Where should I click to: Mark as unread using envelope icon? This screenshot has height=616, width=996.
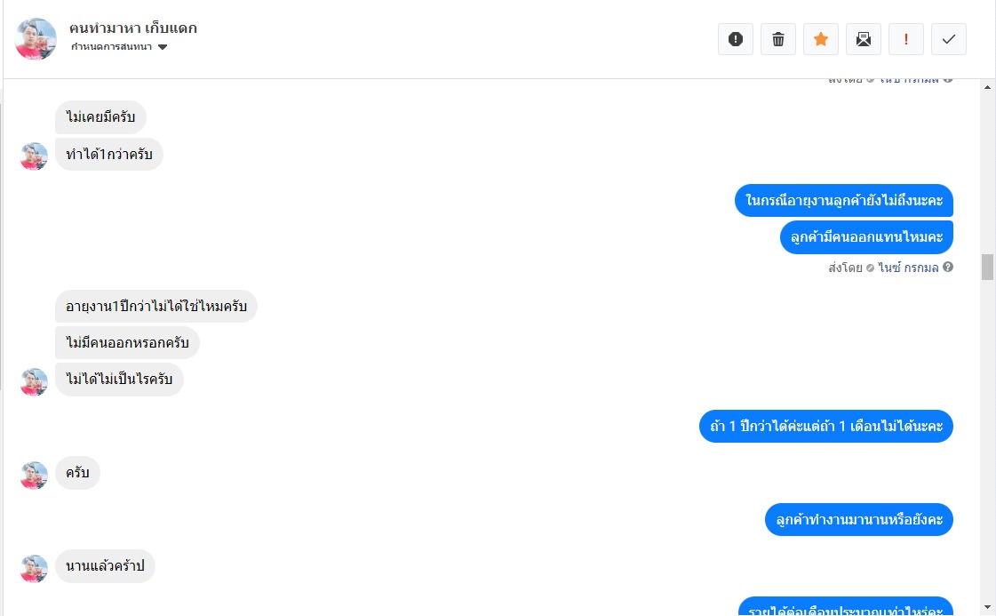(x=864, y=39)
